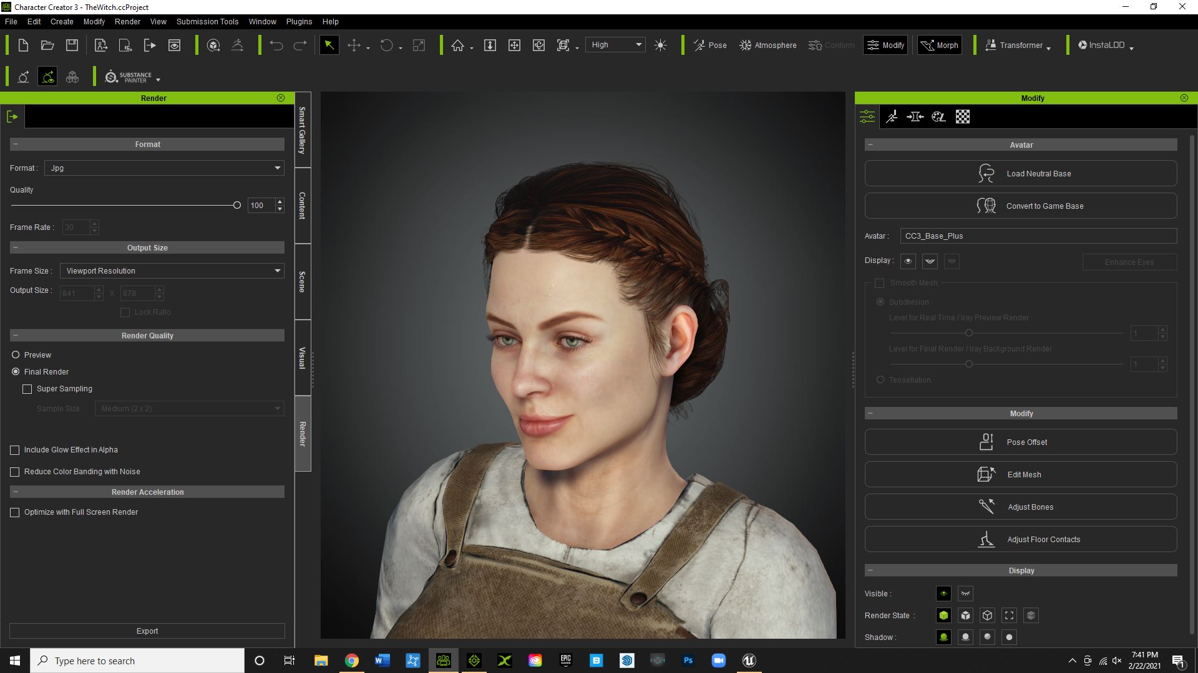Click Adjust Floor Contacts button
The image size is (1198, 673).
coord(1021,539)
